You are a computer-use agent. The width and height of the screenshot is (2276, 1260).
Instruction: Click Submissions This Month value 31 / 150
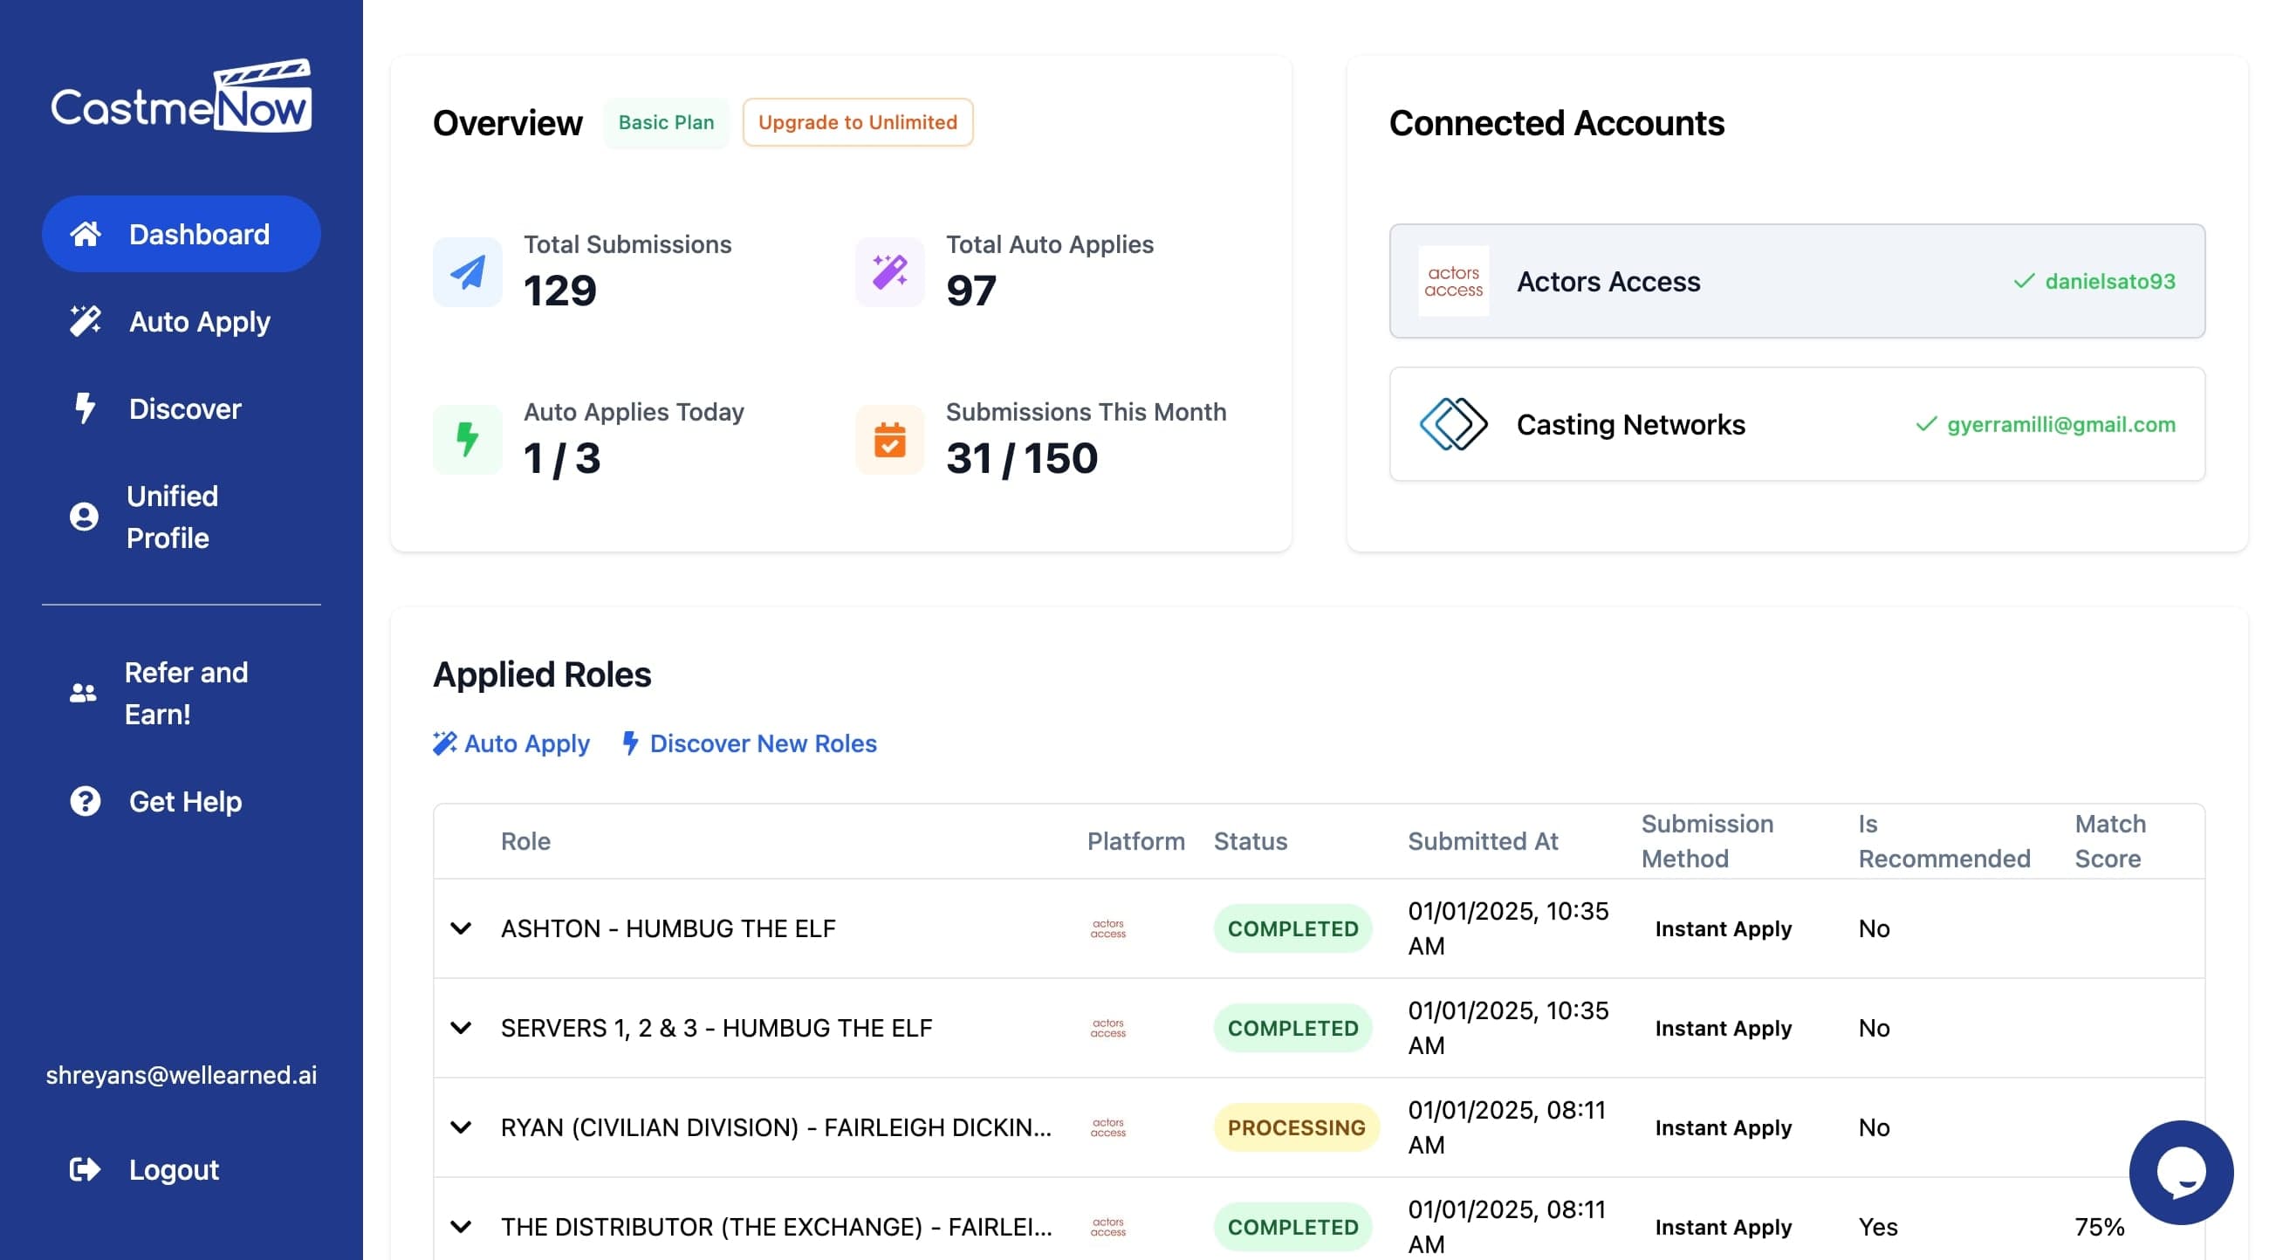pos(1021,459)
